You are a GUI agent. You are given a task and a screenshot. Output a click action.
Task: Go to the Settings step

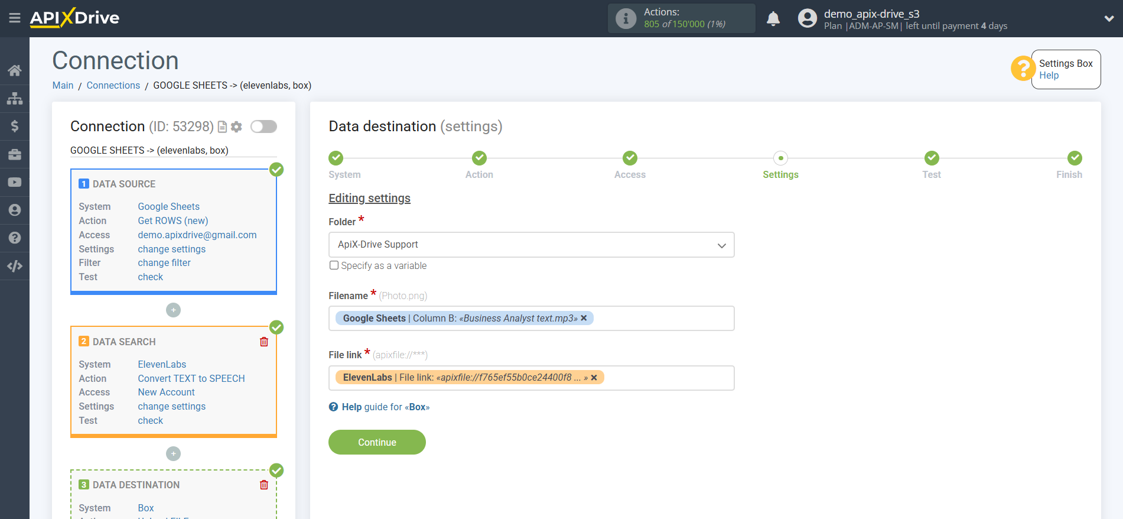780,158
